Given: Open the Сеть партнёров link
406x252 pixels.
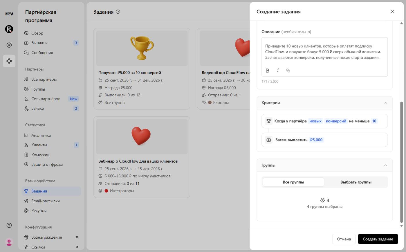Looking at the screenshot, I should (51, 99).
